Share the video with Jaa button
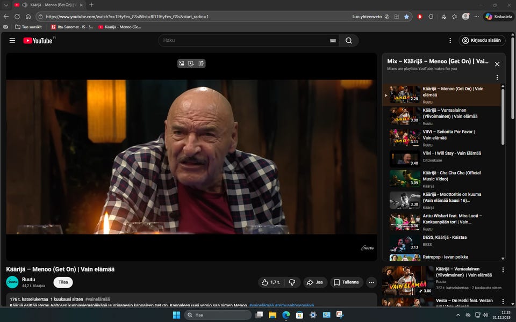The height and width of the screenshot is (322, 516). tap(316, 282)
